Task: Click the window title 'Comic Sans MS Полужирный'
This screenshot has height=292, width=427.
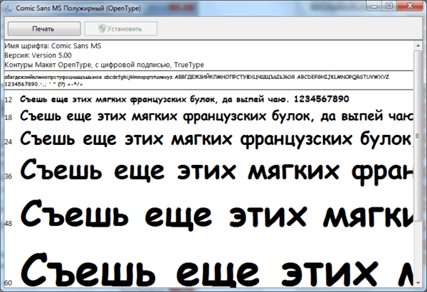Action: (x=78, y=8)
